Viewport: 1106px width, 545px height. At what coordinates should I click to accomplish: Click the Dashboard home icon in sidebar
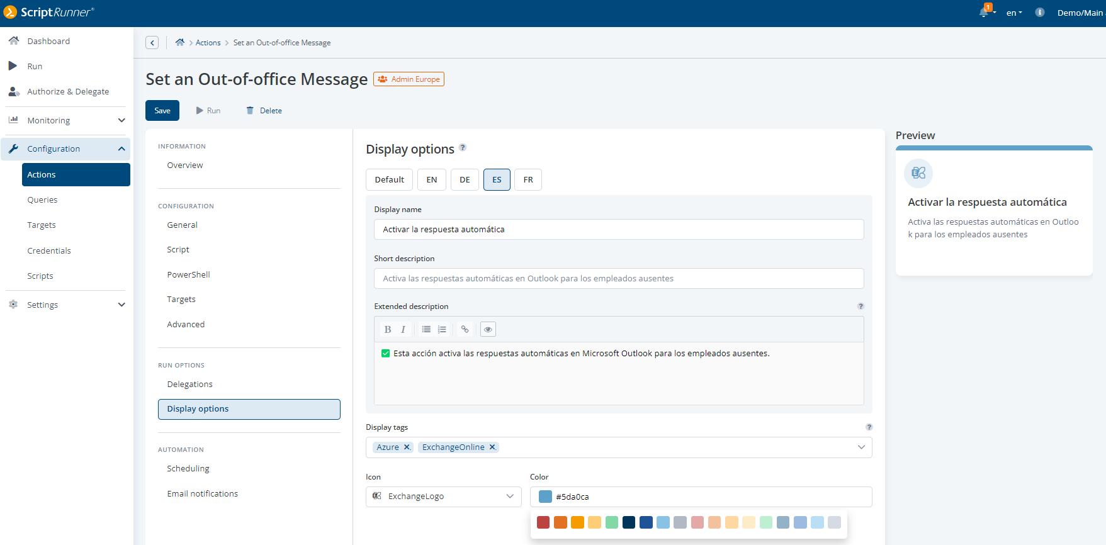click(x=13, y=41)
